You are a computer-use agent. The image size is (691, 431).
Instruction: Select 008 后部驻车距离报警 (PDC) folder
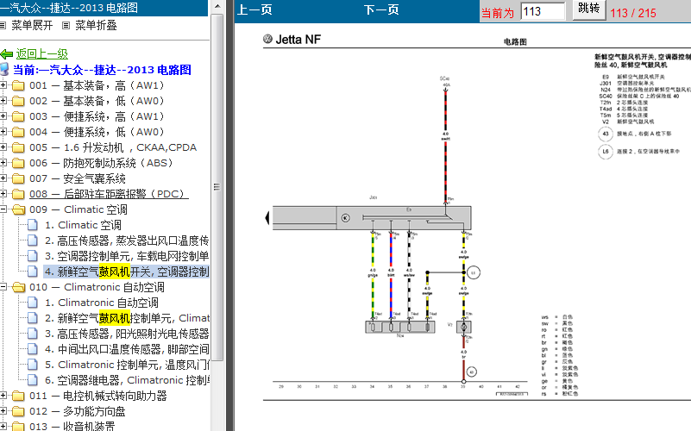tap(109, 194)
